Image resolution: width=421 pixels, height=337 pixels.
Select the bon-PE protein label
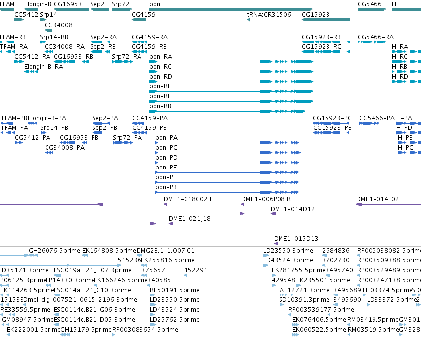click(166, 168)
